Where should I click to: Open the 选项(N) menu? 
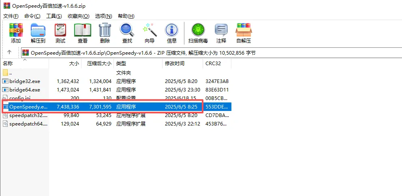coord(104,16)
